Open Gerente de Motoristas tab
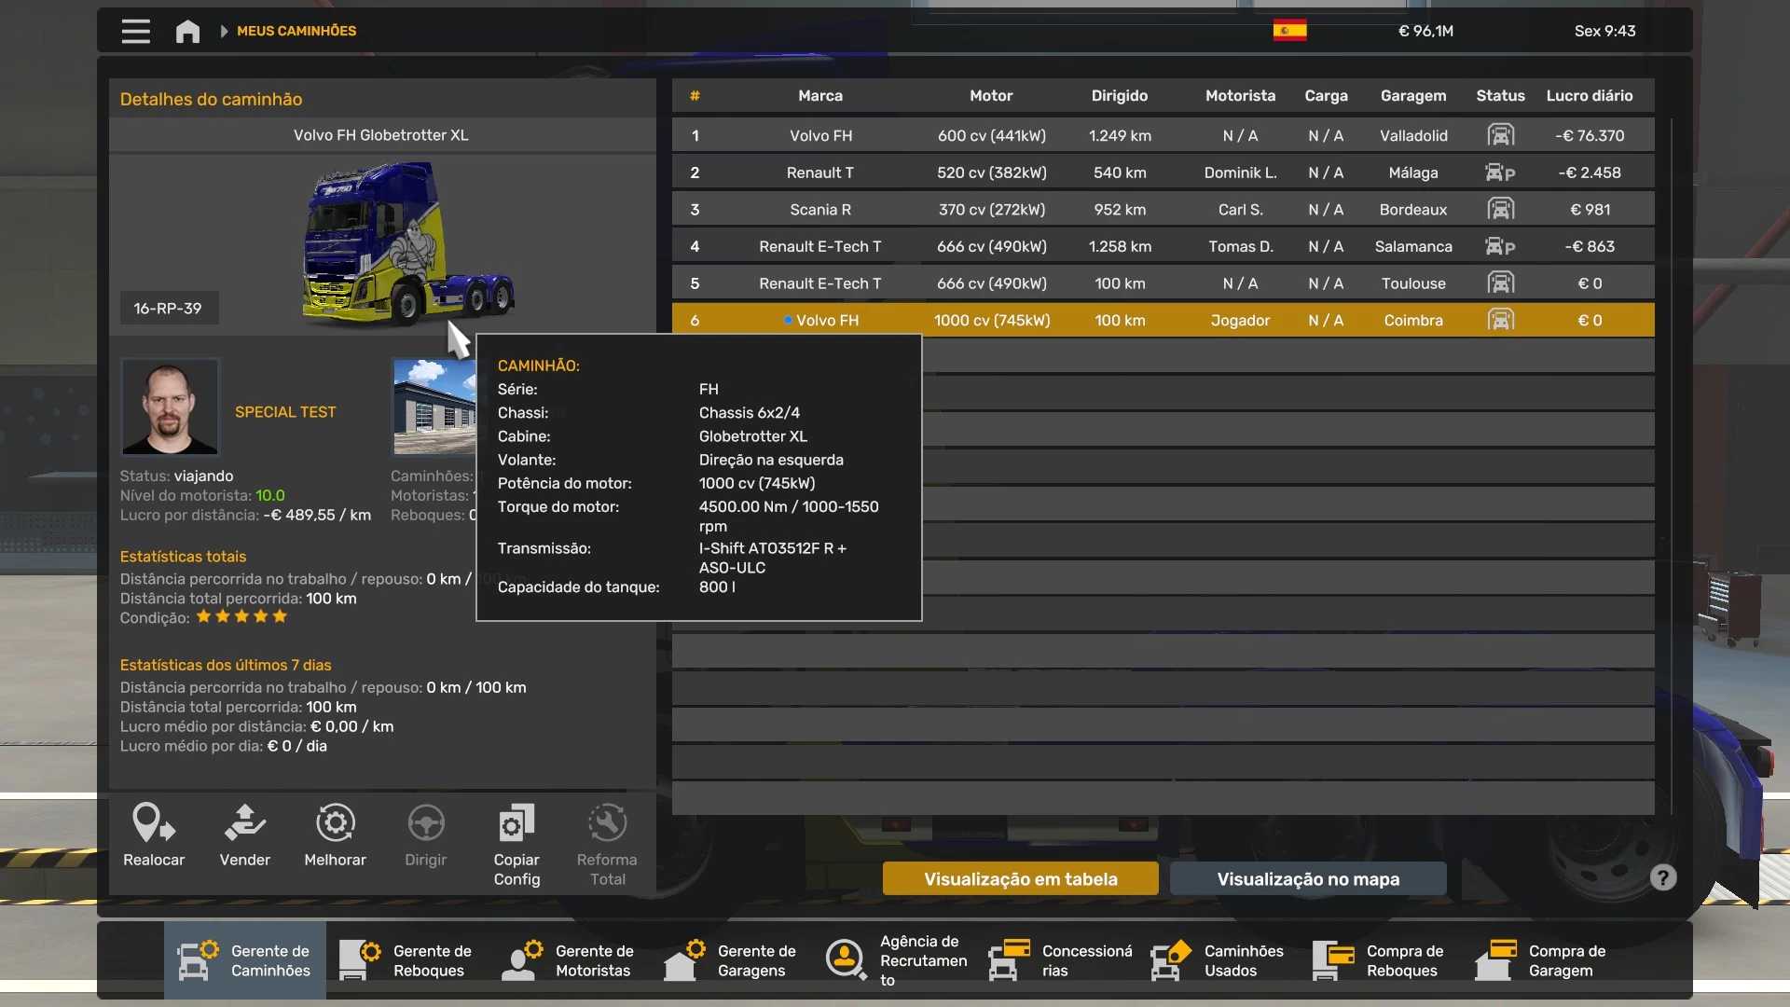 pyautogui.click(x=570, y=960)
